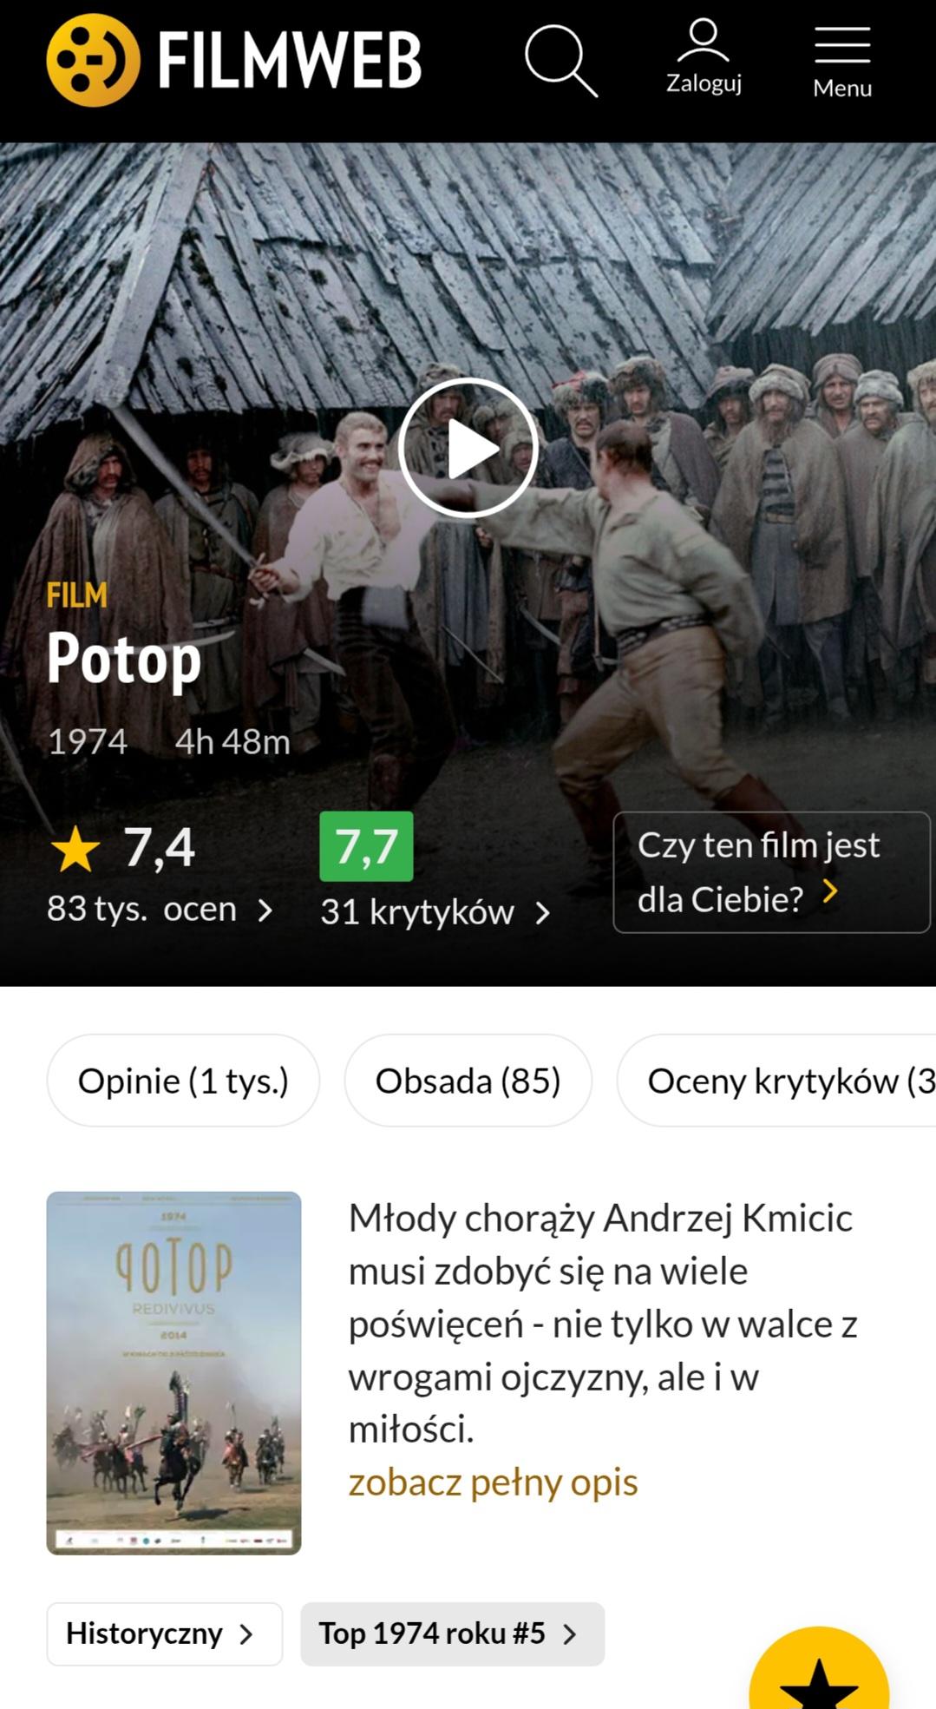The width and height of the screenshot is (936, 1709).
Task: Click the Filmweb logo
Action: click(234, 60)
